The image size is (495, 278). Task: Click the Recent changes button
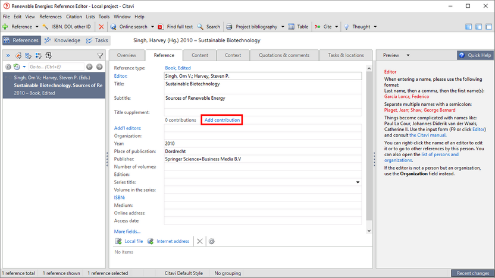472,273
